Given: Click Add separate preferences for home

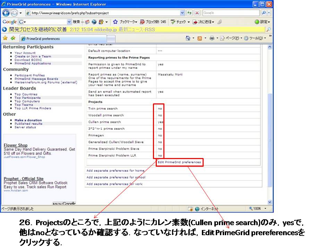Looking at the screenshot, I should click(116, 170).
